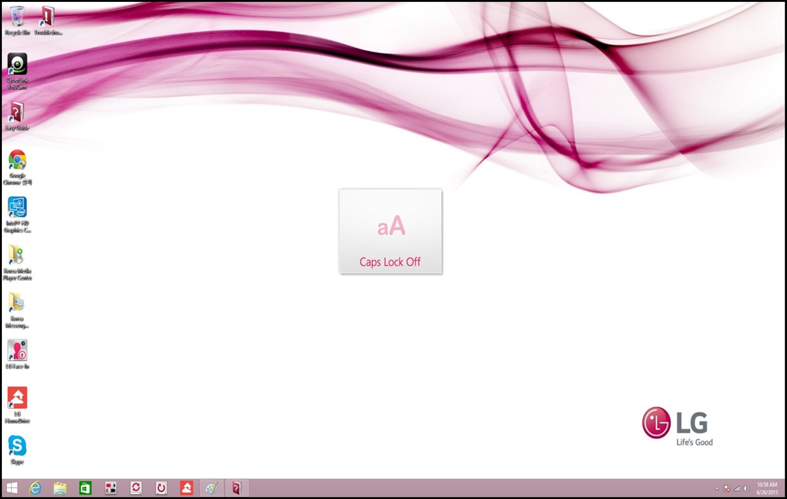Open LG Update Center on the taskbar

click(137, 488)
